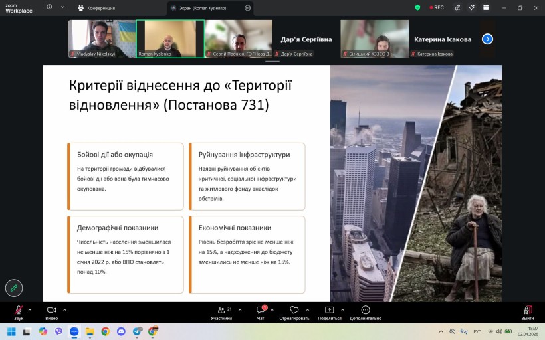Open the AI Companion sparkle icon
This screenshot has height=340, width=545.
[x=471, y=7]
